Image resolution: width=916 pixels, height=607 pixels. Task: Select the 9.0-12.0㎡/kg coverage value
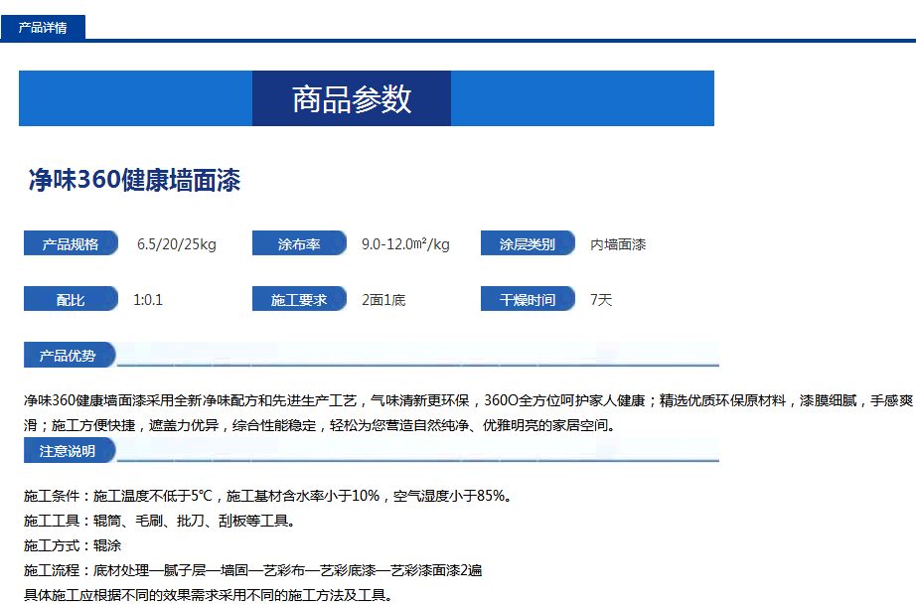coord(405,244)
